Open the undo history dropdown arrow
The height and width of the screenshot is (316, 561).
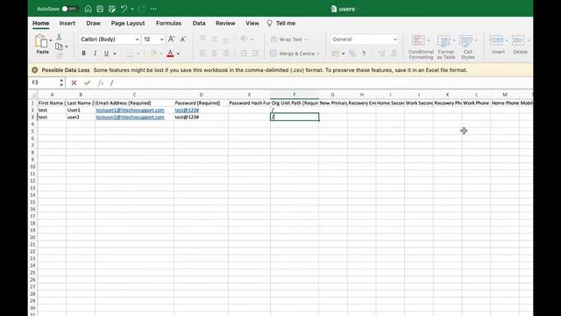132,9
